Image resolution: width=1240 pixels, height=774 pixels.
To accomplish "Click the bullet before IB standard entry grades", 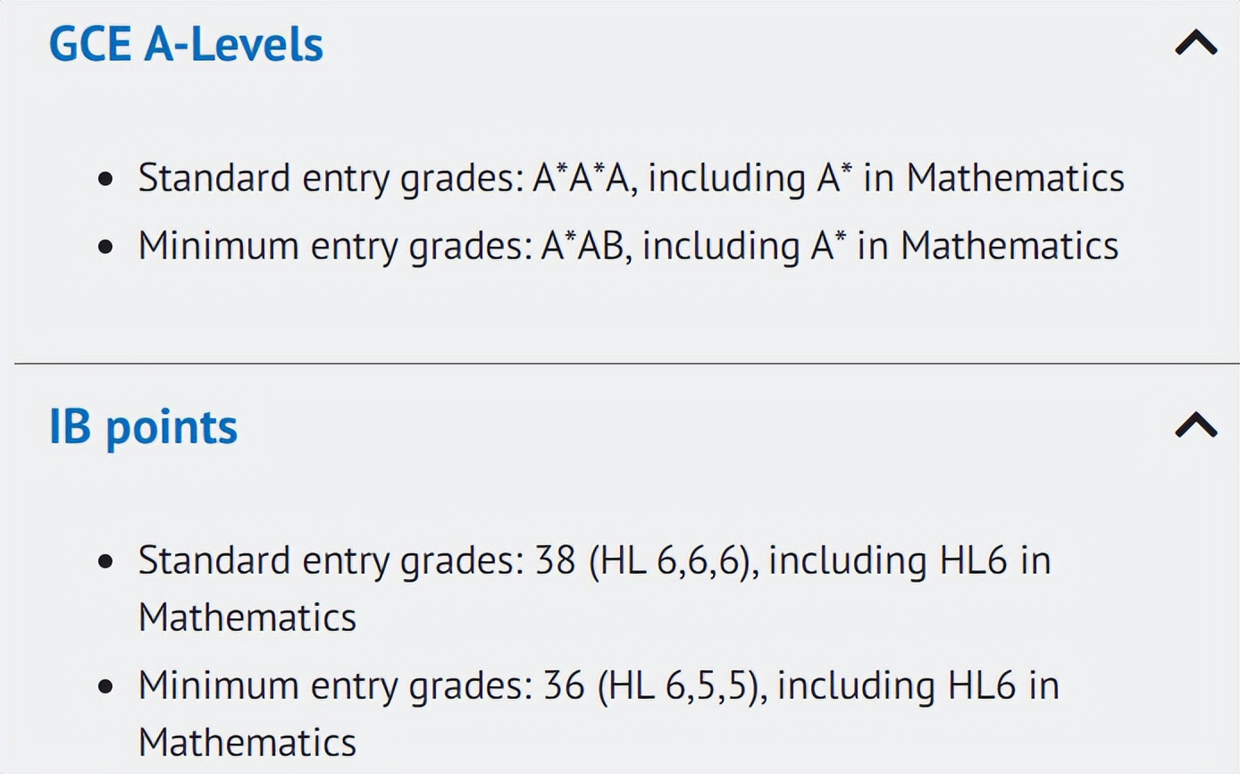I will click(x=107, y=561).
